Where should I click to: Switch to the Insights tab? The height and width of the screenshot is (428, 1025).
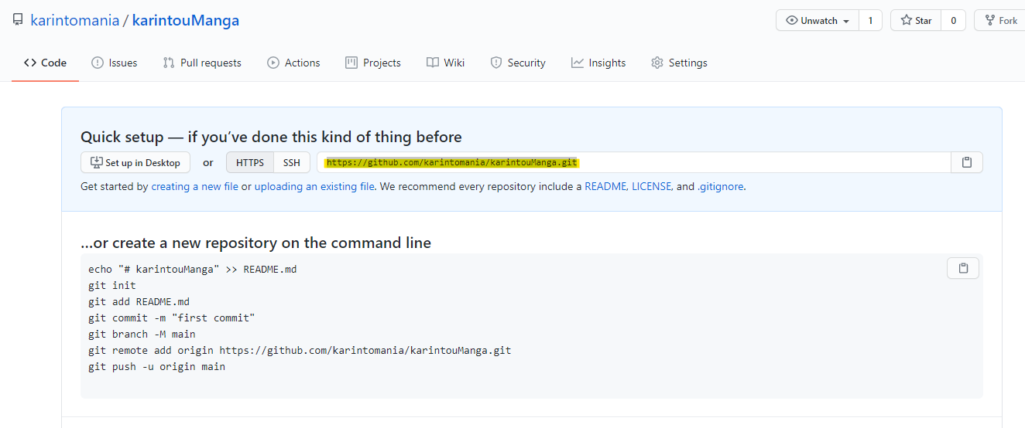(x=598, y=63)
